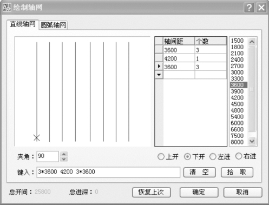Pick 2100 in the spacing list
The height and width of the screenshot is (205, 269).
pos(237,53)
